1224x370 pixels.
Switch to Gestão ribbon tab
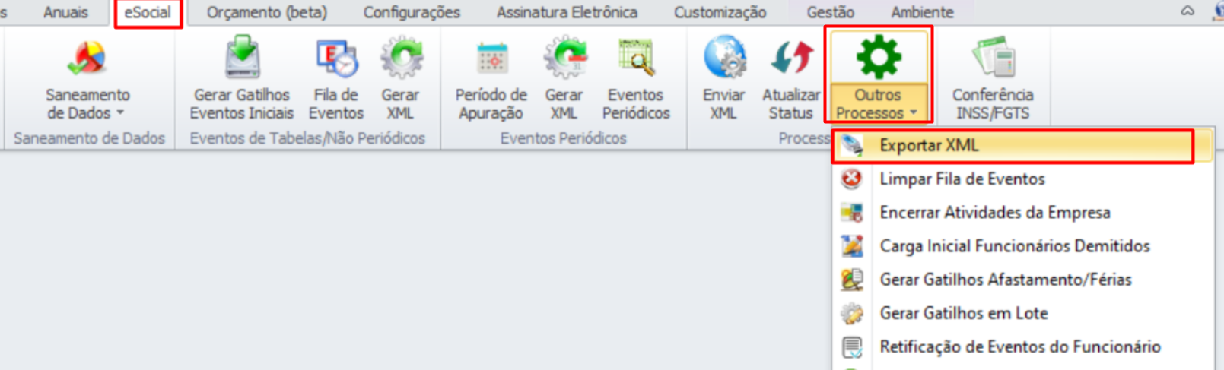click(x=830, y=13)
